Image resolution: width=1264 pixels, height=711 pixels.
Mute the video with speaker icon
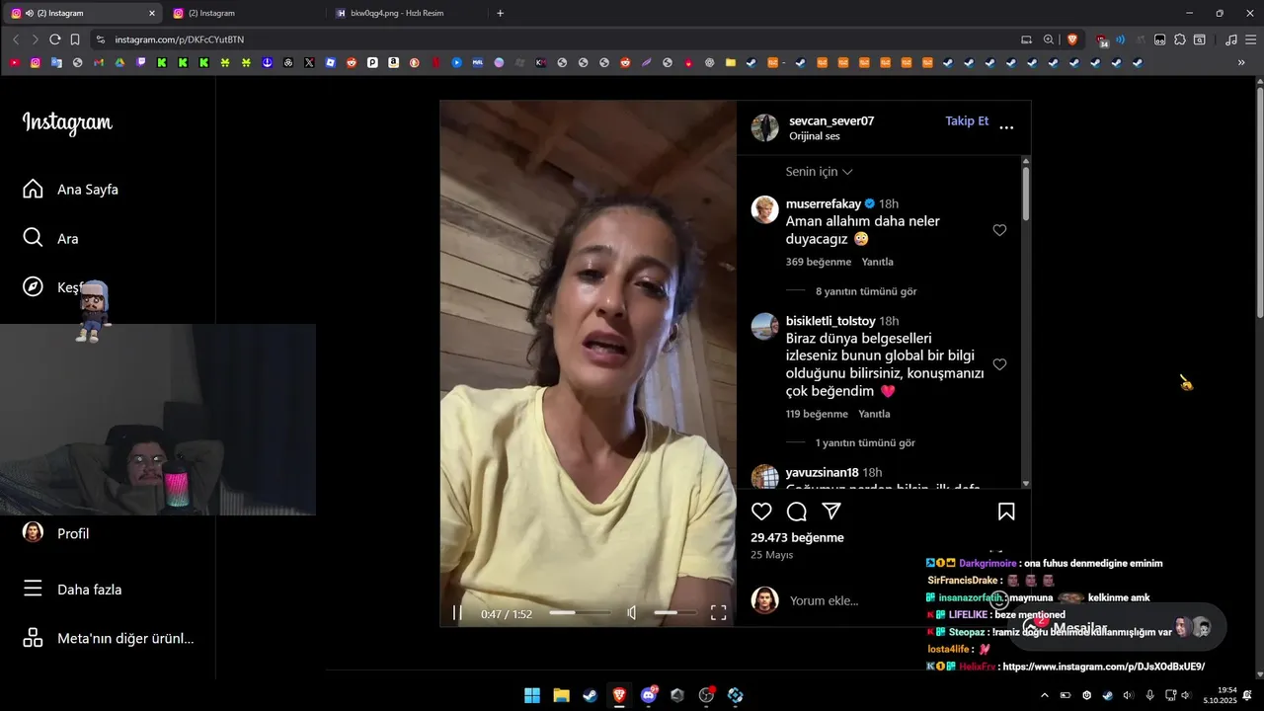tap(632, 613)
